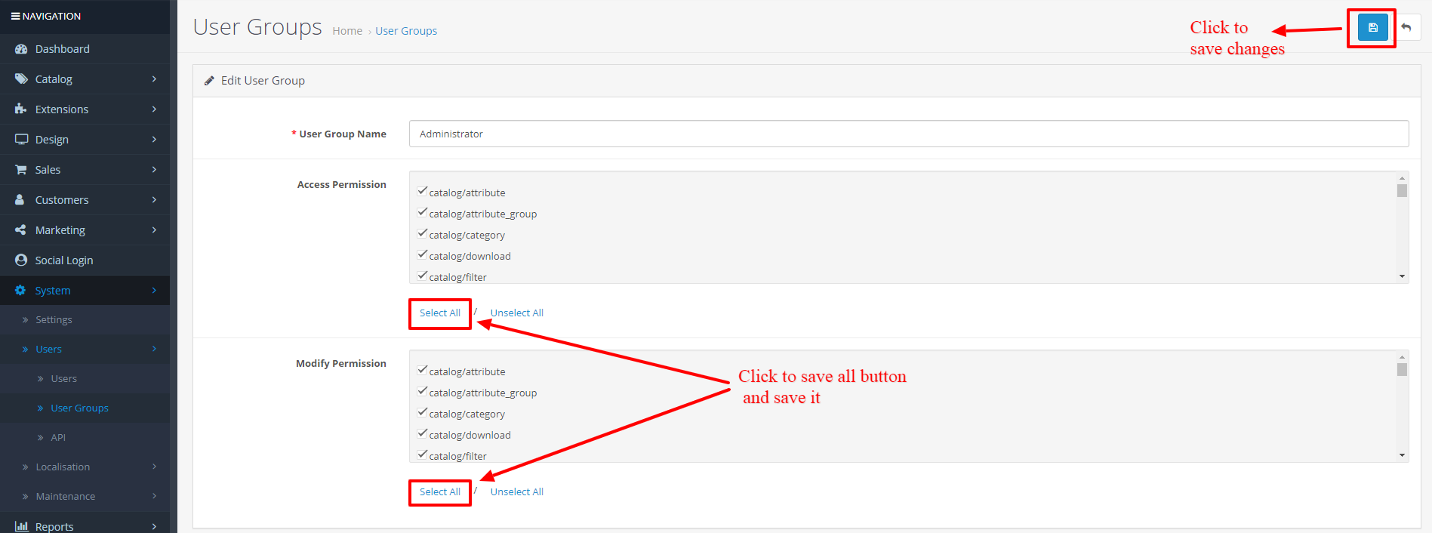
Task: Uncheck catalog/category under Modify Permission
Action: pos(423,413)
